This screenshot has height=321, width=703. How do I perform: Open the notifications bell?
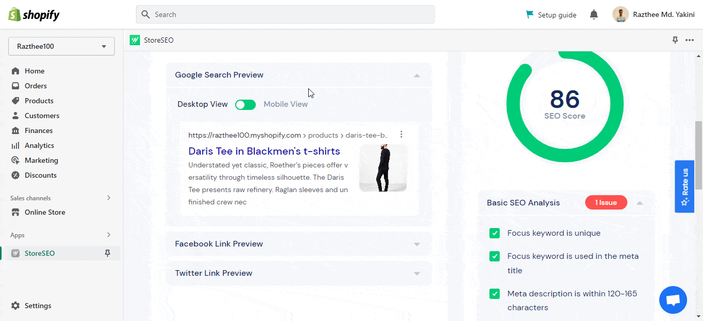coord(594,15)
